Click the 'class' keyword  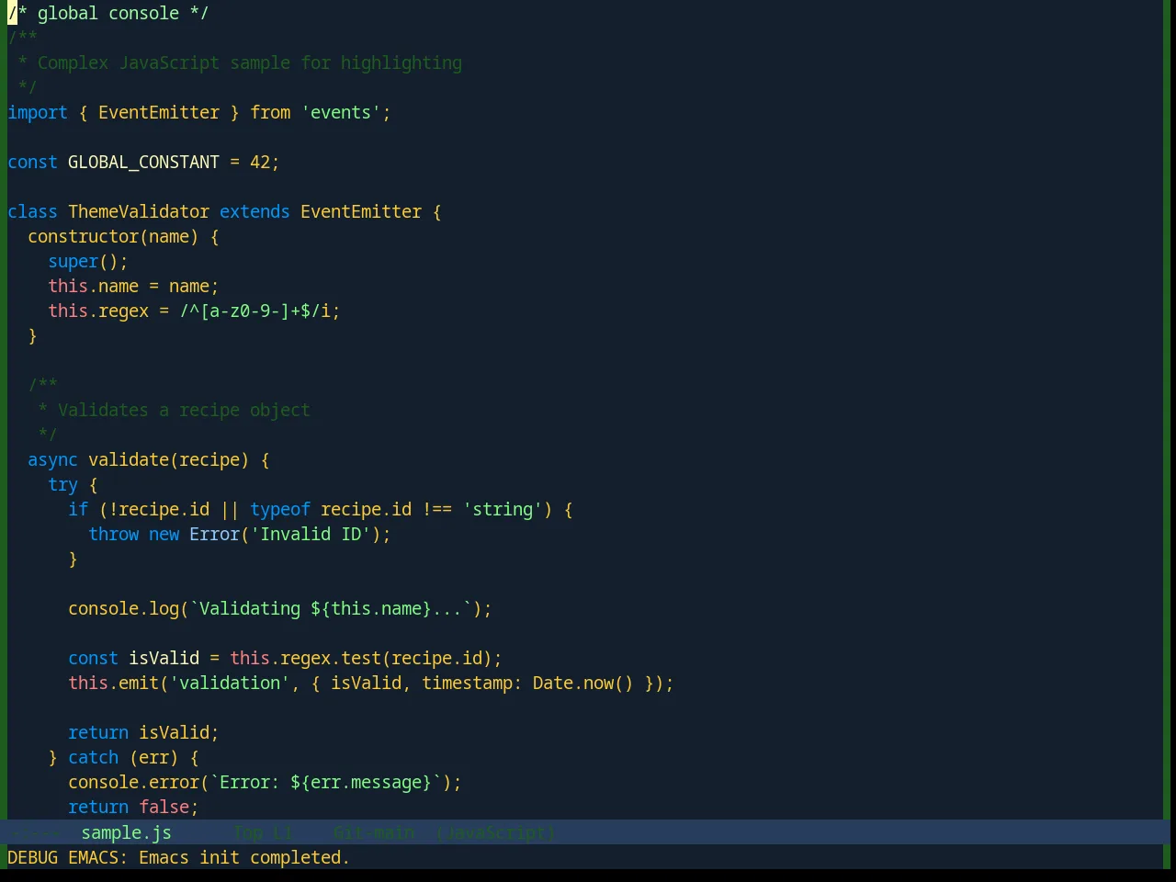[x=32, y=211]
